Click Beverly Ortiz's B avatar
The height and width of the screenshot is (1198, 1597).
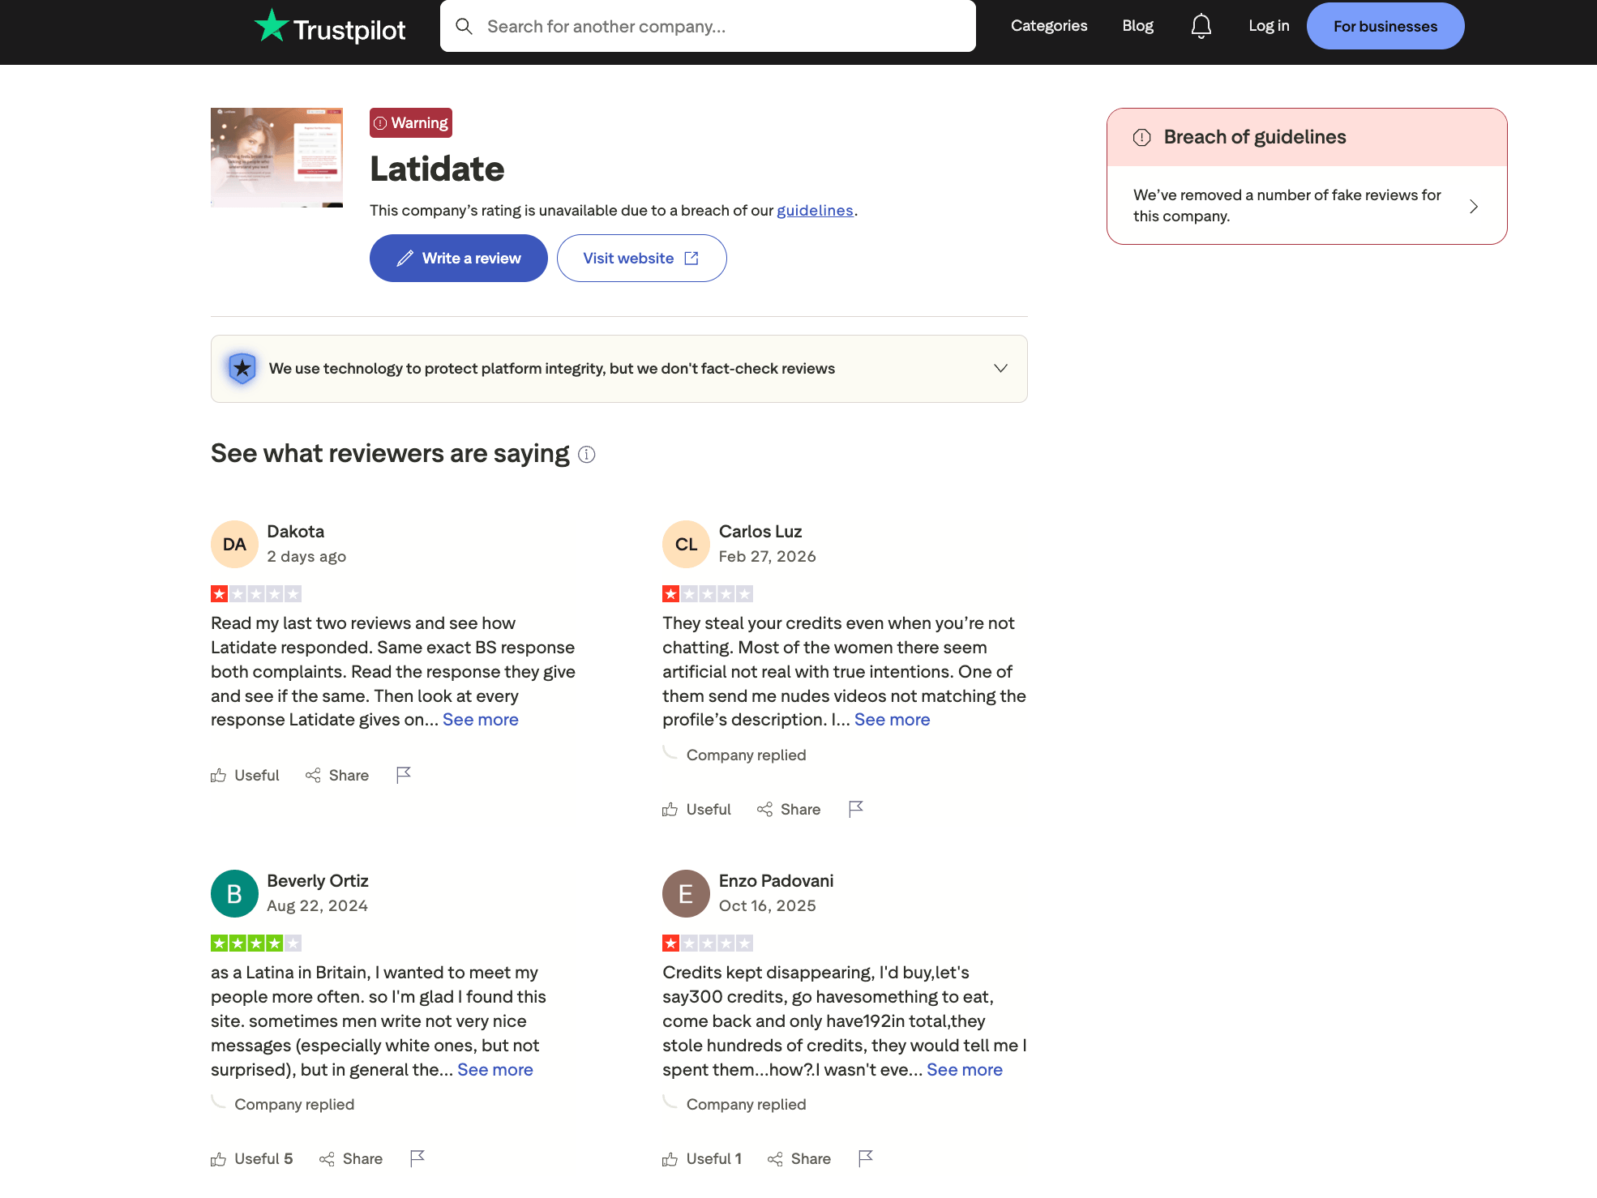pyautogui.click(x=234, y=893)
